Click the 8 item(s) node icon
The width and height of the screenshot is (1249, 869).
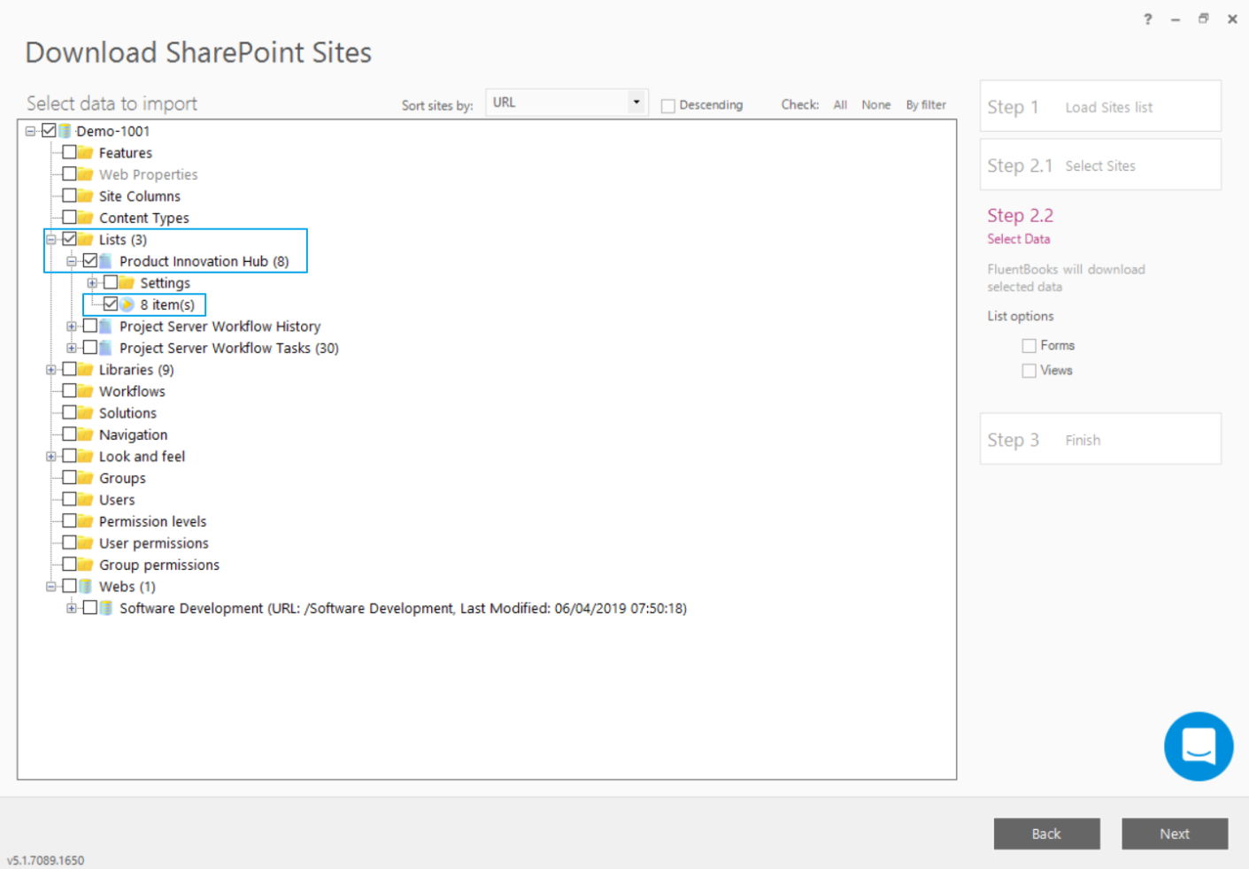point(127,304)
